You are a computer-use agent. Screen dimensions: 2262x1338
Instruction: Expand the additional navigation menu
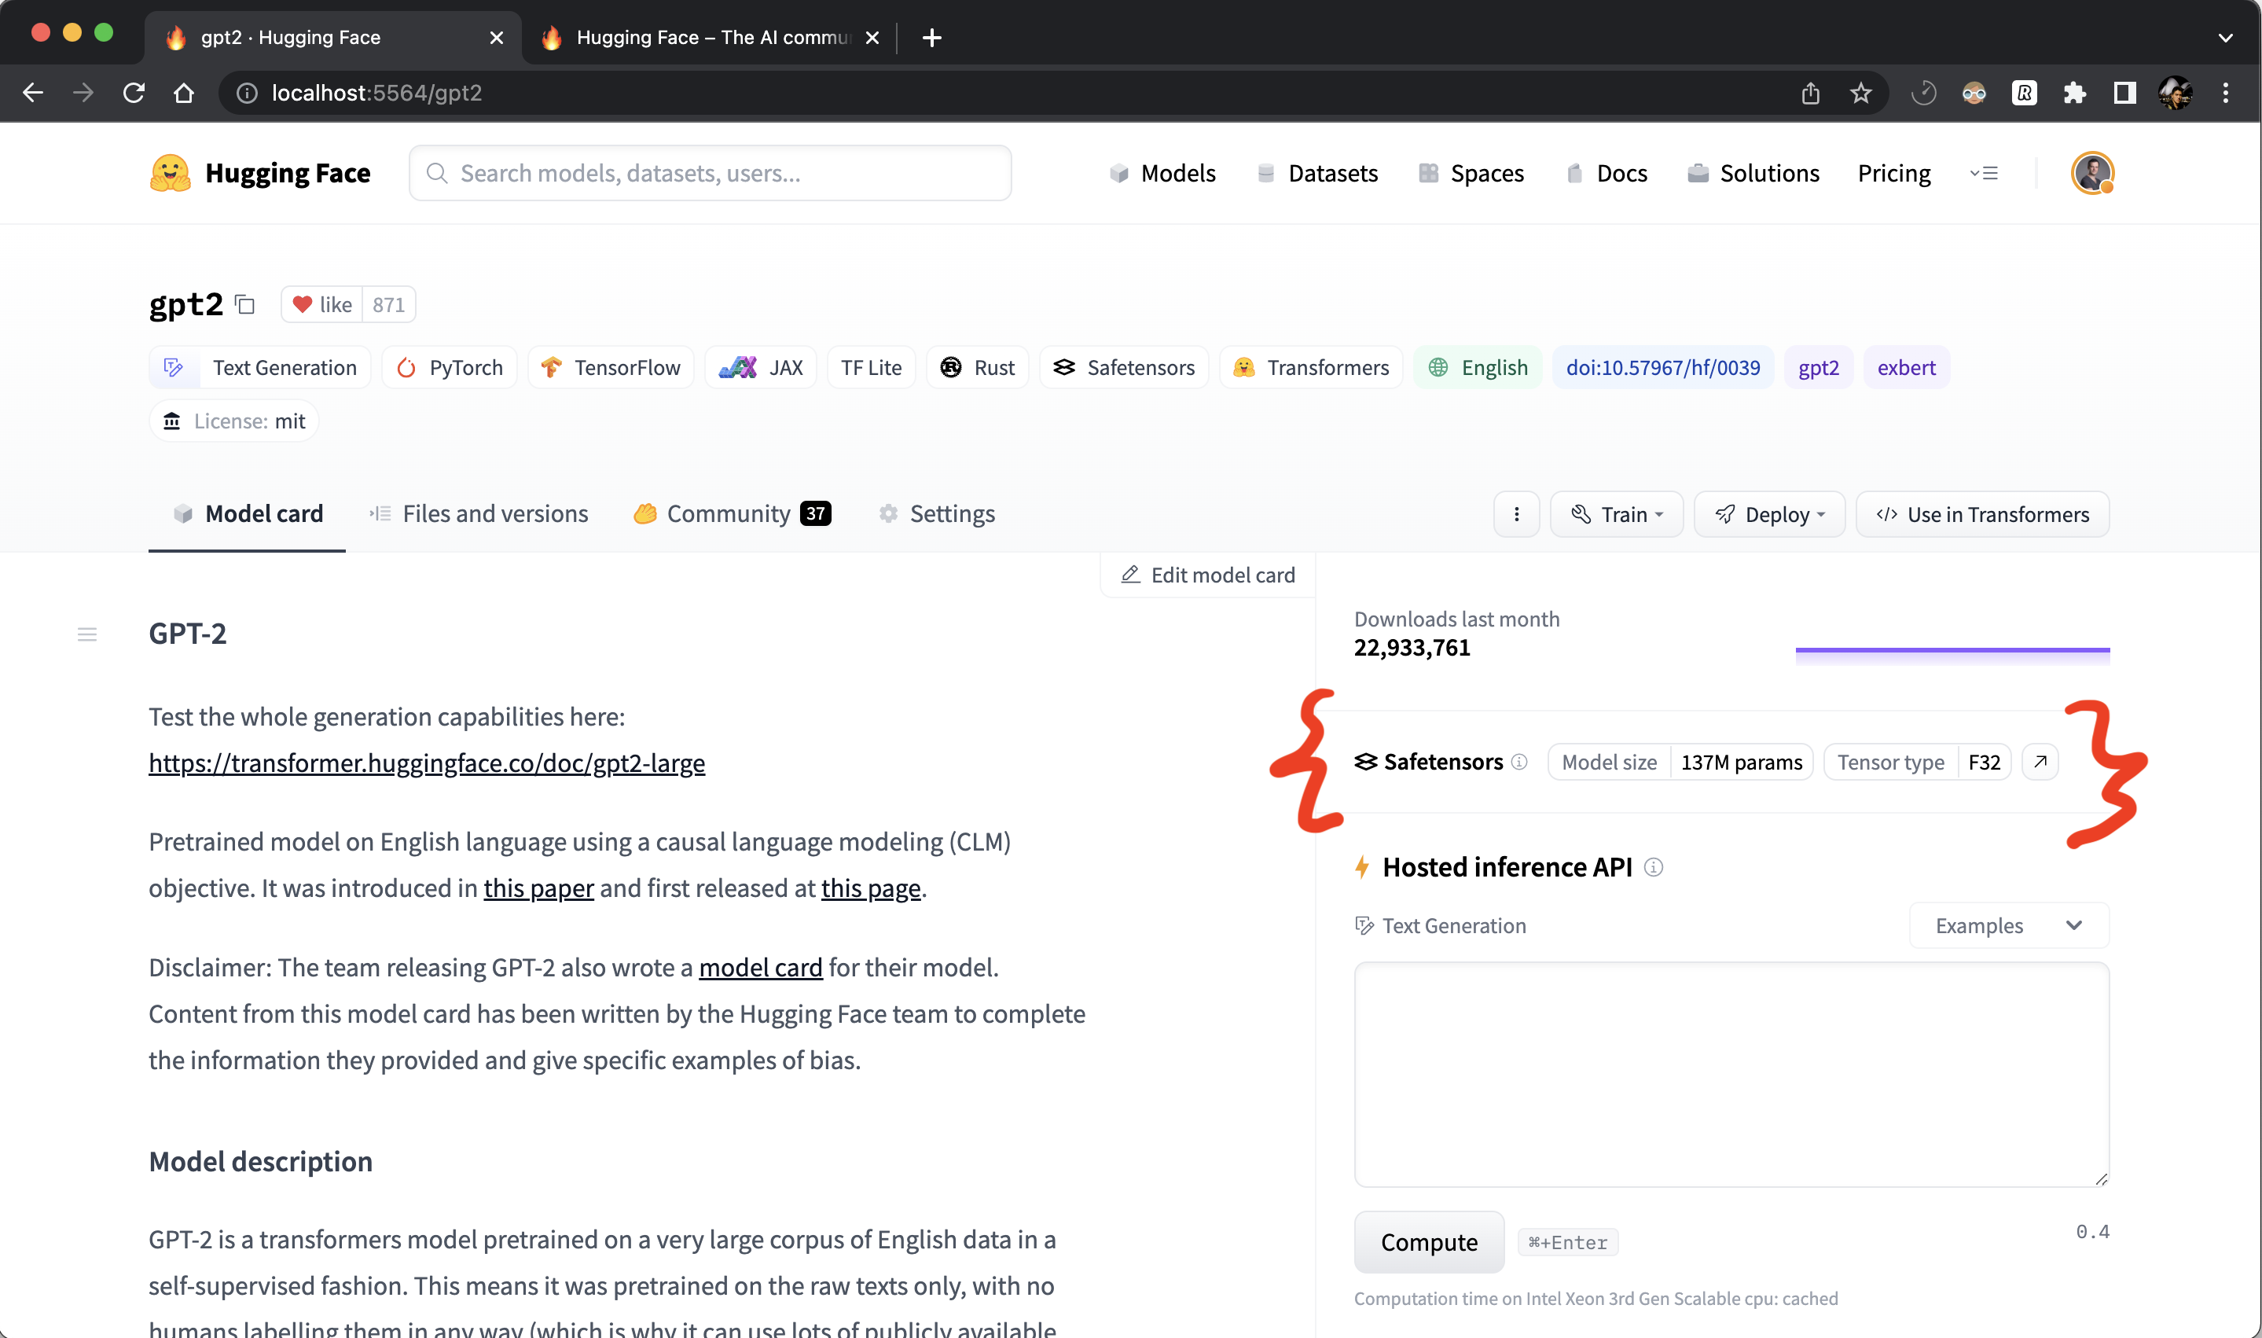point(1984,173)
